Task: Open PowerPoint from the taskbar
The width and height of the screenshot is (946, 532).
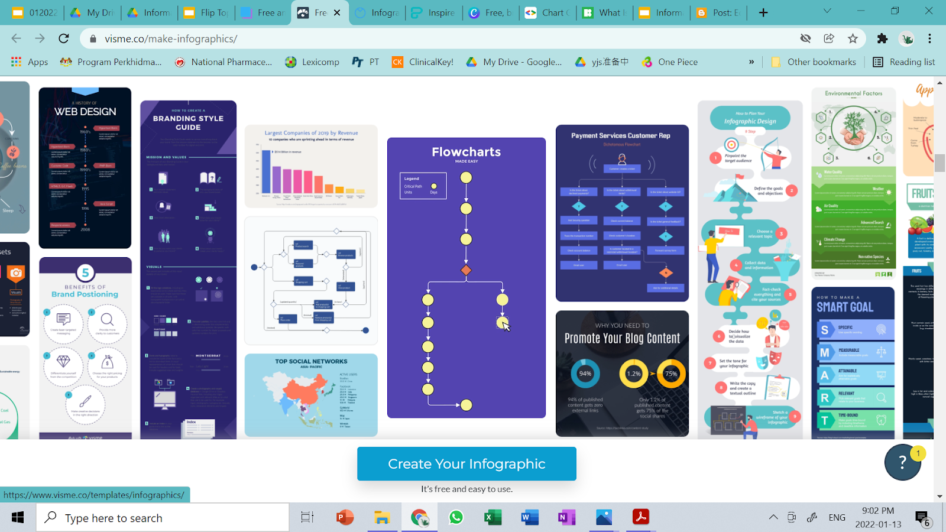Action: (345, 518)
